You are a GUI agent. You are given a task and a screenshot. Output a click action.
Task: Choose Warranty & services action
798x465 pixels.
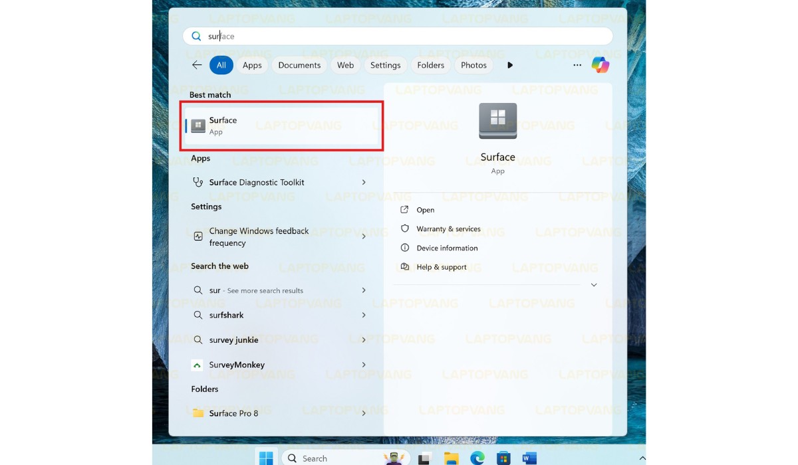click(448, 229)
